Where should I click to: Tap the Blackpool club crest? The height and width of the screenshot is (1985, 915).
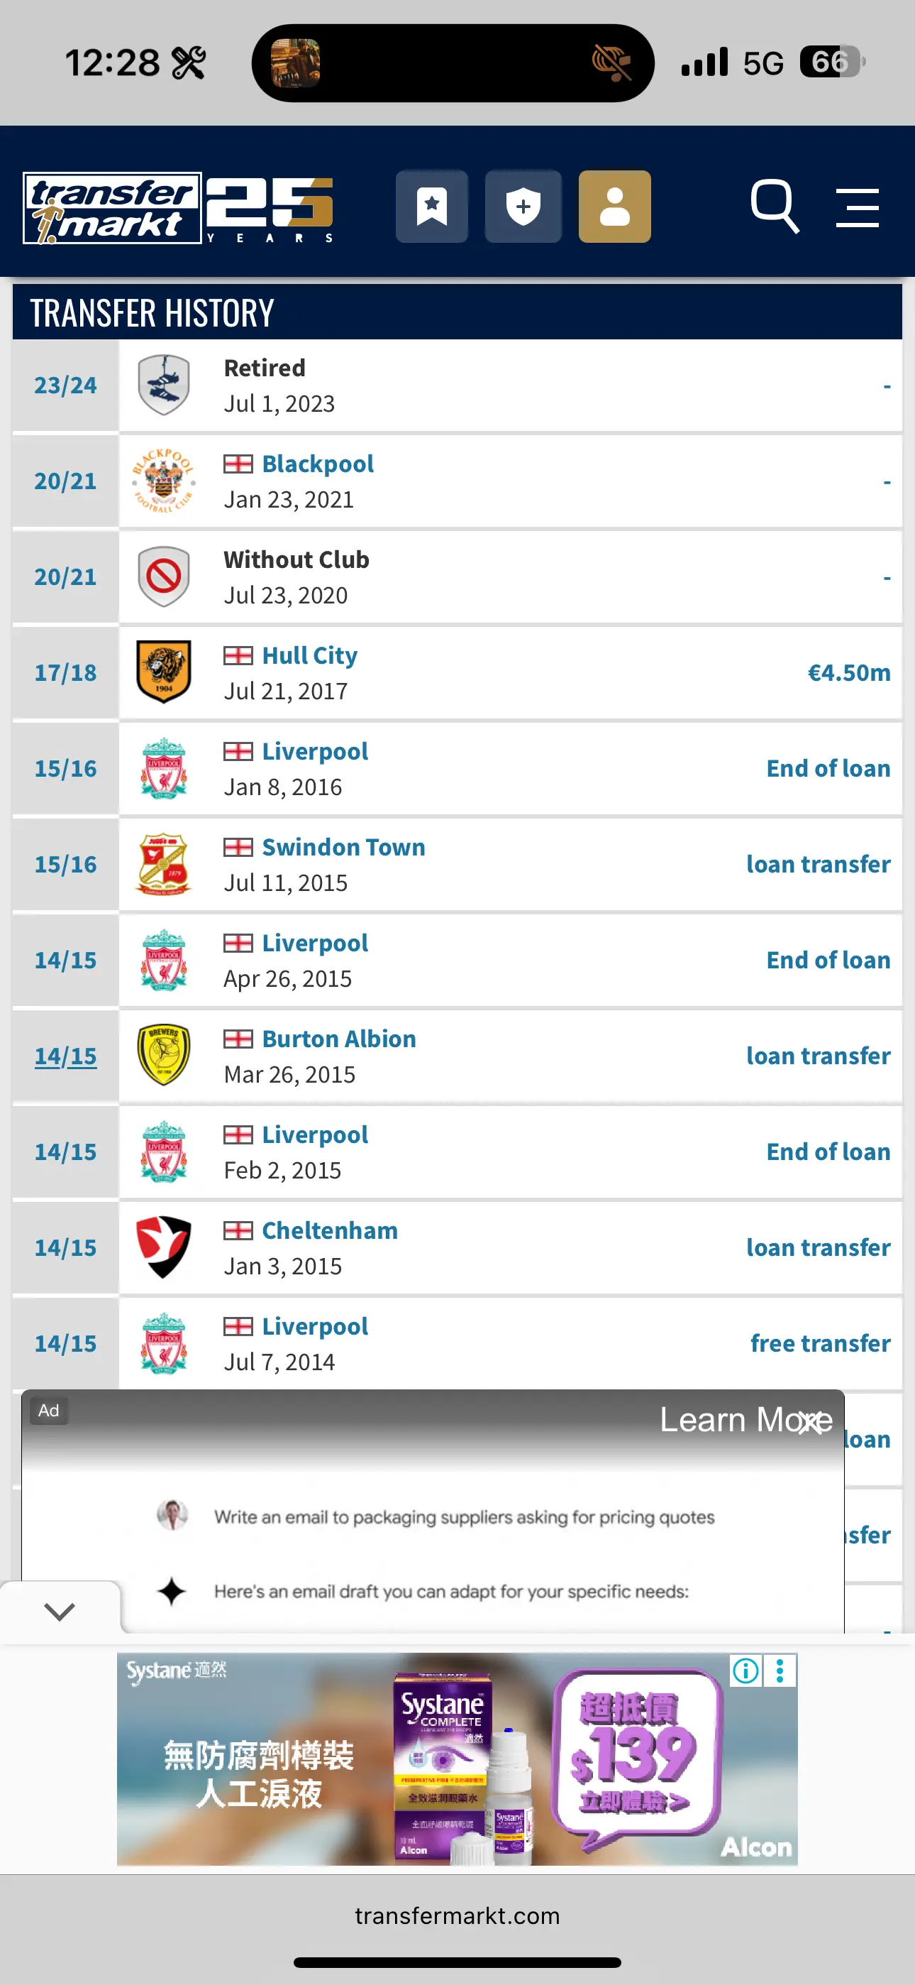click(x=163, y=481)
